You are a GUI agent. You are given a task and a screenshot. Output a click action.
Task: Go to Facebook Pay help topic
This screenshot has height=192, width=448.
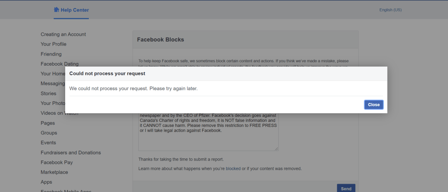tap(56, 162)
